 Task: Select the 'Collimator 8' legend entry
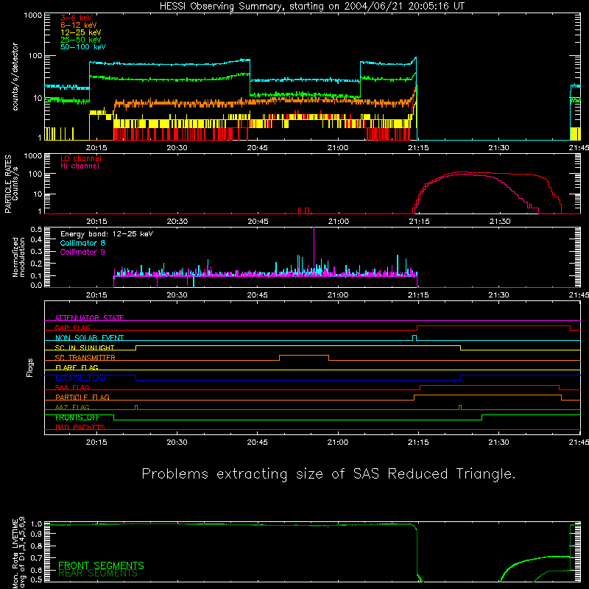pos(82,243)
